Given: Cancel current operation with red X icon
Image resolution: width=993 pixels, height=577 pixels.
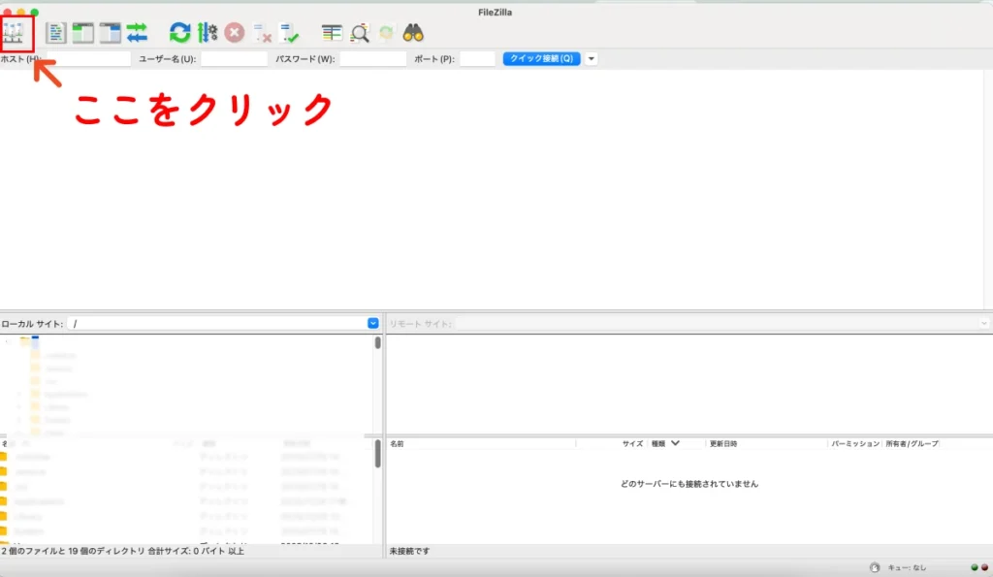Looking at the screenshot, I should (235, 33).
